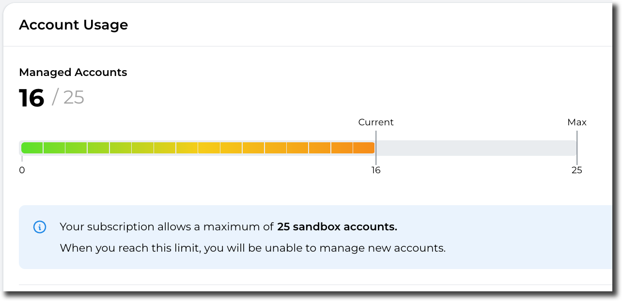Viewport: 622px width, 301px height.
Task: Click the first green segment of usage bar
Action: [32, 148]
